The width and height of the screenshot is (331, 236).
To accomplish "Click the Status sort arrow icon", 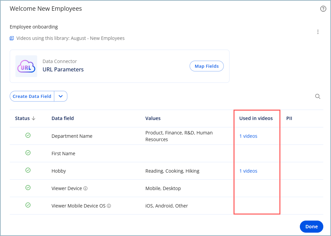I will pyautogui.click(x=34, y=118).
